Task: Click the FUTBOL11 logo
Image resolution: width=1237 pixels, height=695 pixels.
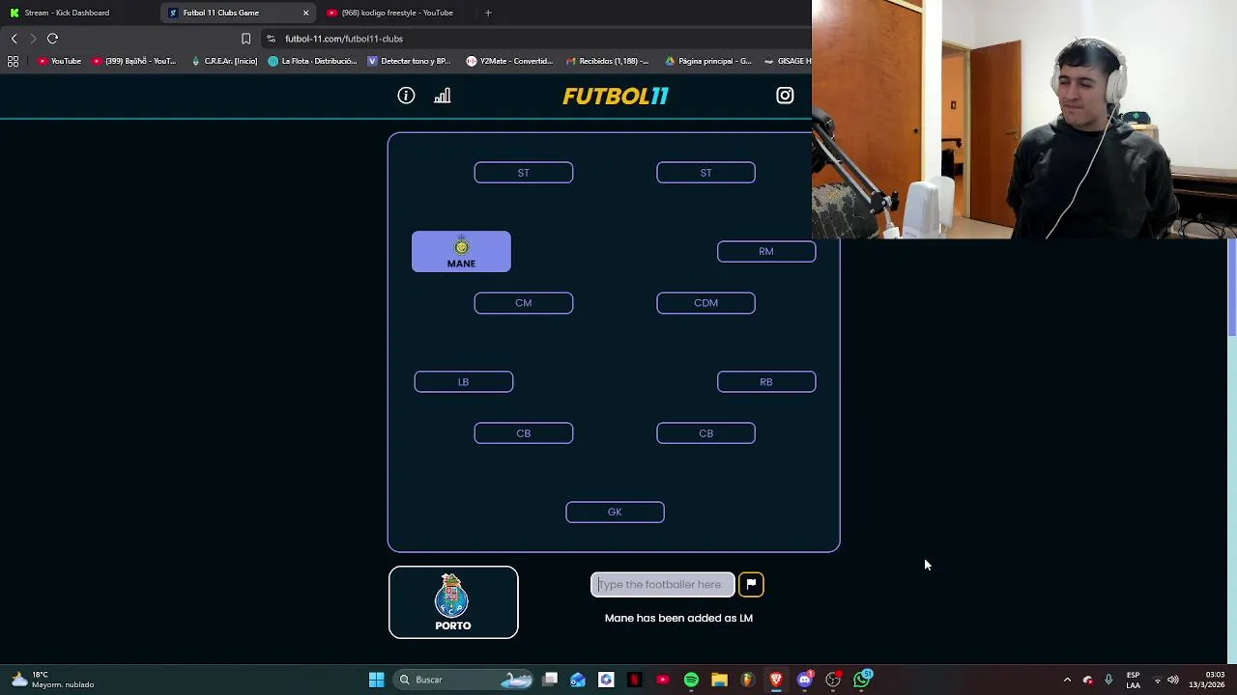Action: [x=616, y=96]
